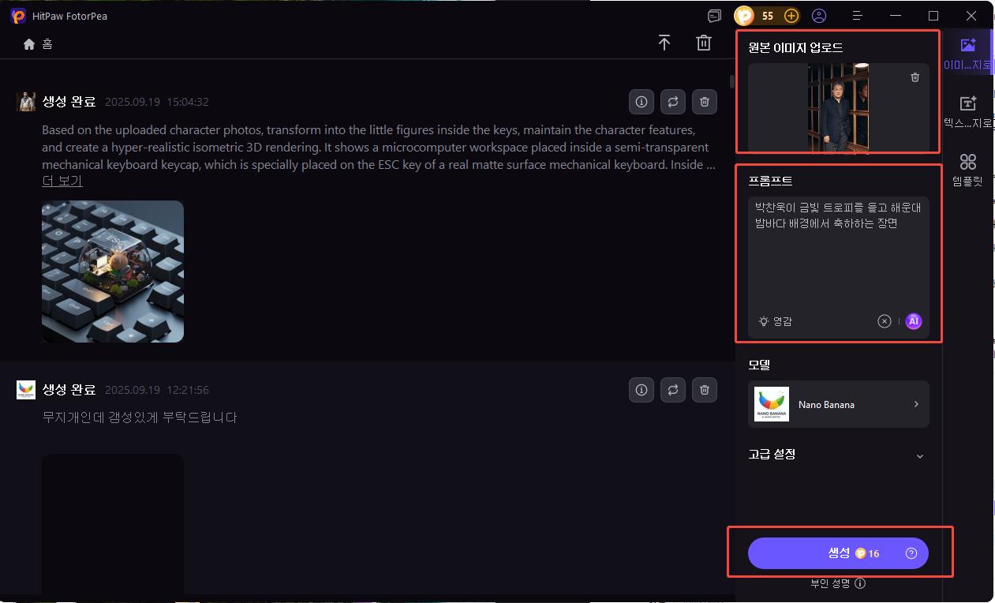Delete the 12:21:56 generation entry
The height and width of the screenshot is (603, 995).
[x=705, y=390]
